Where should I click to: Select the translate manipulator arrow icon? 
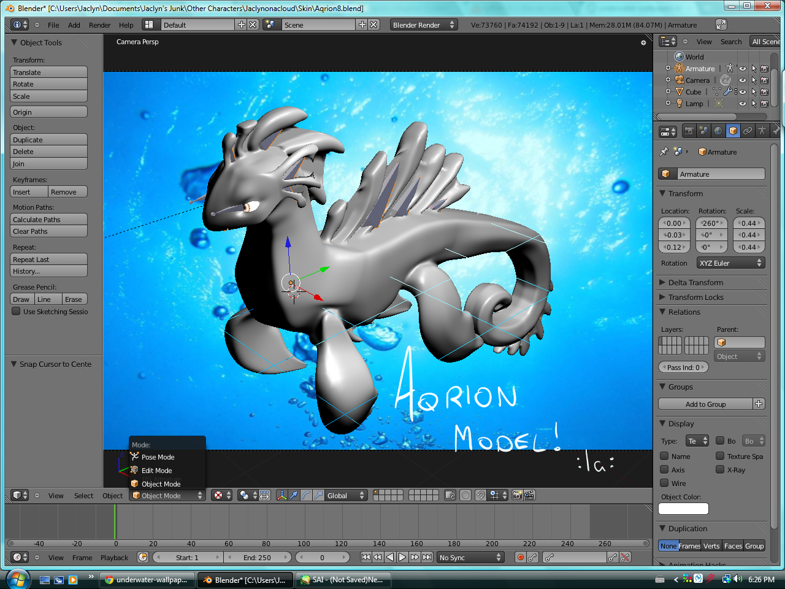point(294,495)
